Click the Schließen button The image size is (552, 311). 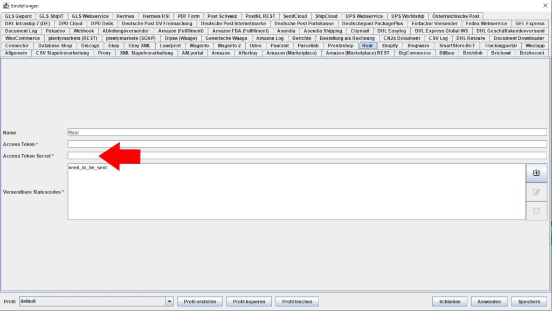coord(450,301)
